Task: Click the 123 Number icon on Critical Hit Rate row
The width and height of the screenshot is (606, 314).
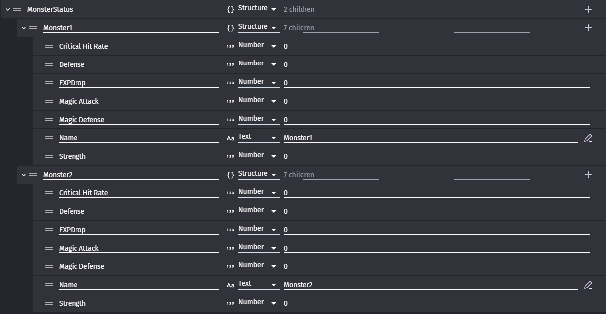Action: [230, 46]
